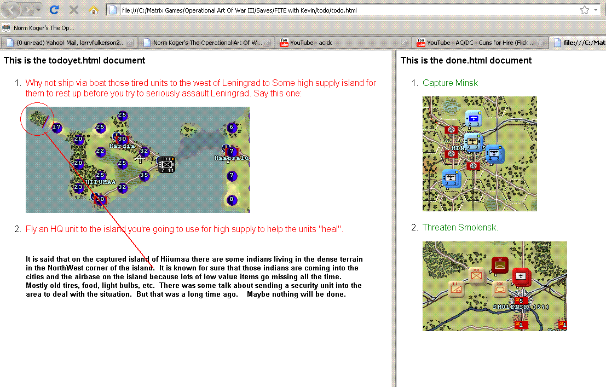
Task: Click the supply marker 17 on the map
Action: [x=56, y=127]
